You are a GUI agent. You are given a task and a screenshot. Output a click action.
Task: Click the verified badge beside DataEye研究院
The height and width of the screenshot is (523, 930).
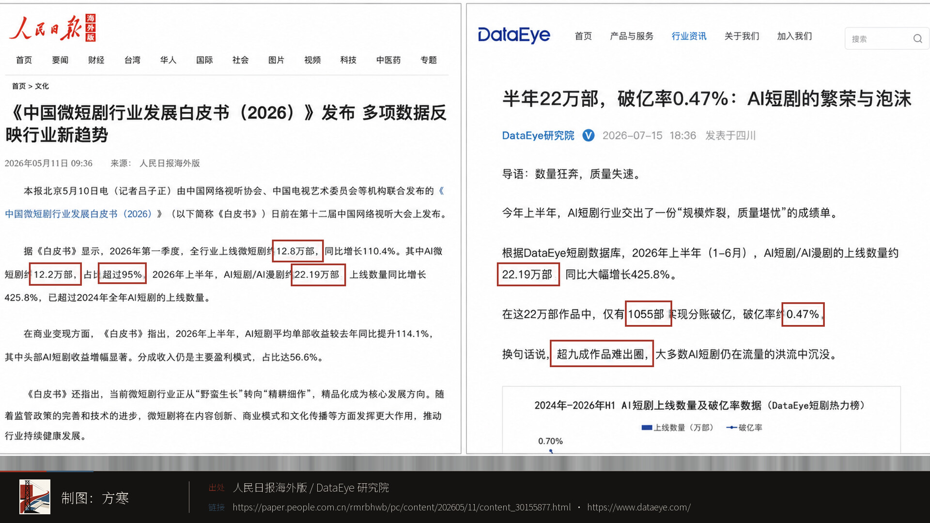tap(588, 136)
